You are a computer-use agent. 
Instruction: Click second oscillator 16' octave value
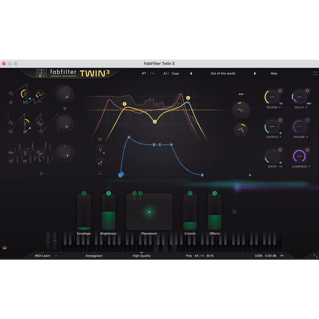click(25, 132)
